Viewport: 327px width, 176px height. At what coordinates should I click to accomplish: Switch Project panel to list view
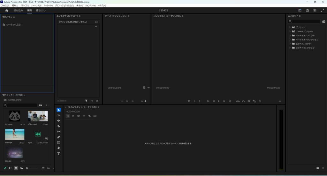coord(11,168)
